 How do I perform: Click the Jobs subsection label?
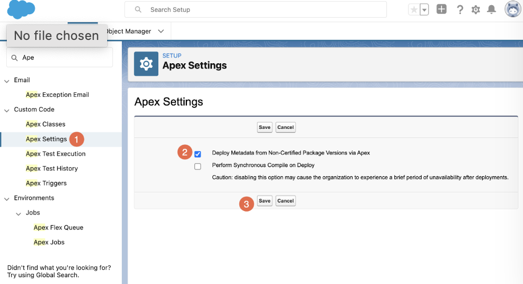tap(32, 213)
